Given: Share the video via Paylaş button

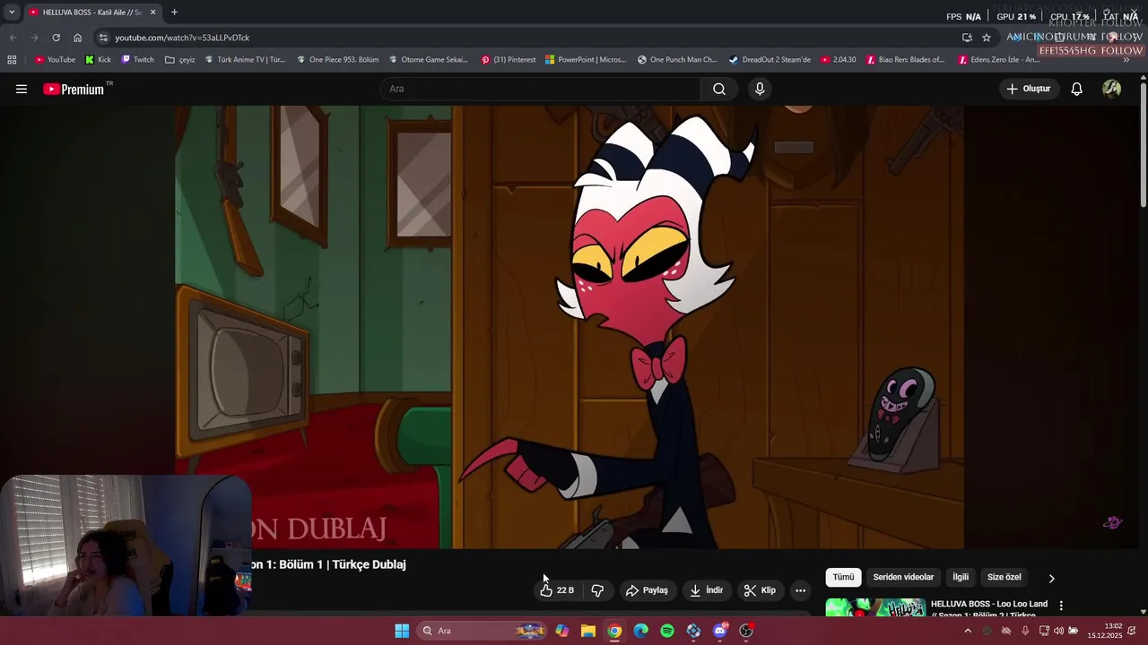Looking at the screenshot, I should click(x=647, y=590).
